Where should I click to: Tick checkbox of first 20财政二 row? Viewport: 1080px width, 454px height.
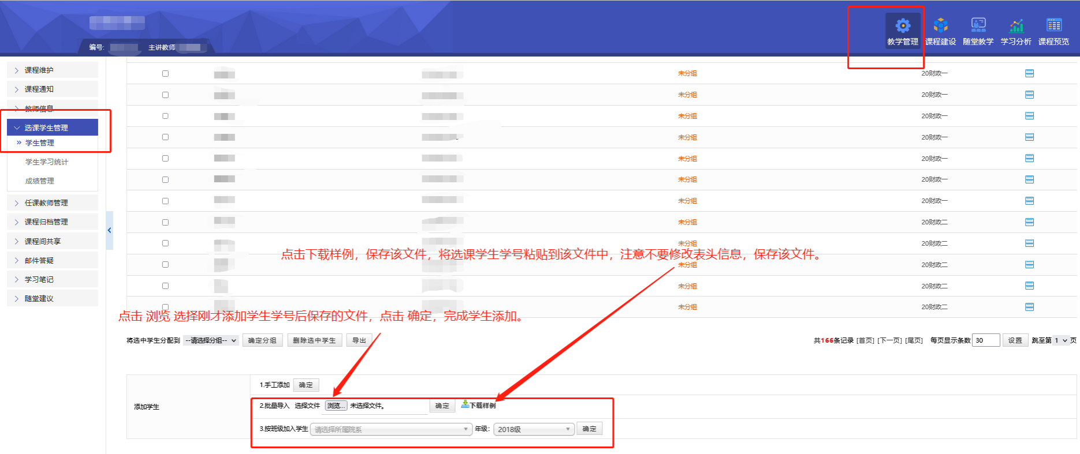165,222
